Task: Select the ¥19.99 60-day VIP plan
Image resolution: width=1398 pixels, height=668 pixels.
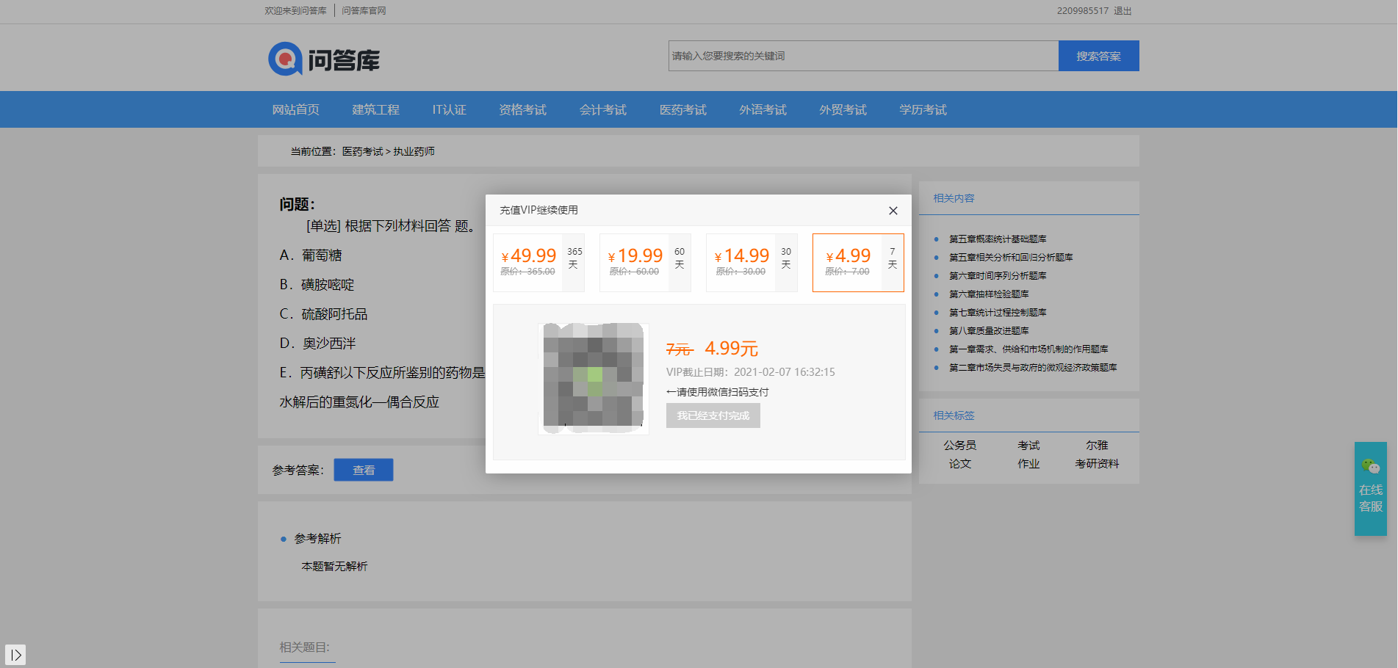Action: [645, 263]
